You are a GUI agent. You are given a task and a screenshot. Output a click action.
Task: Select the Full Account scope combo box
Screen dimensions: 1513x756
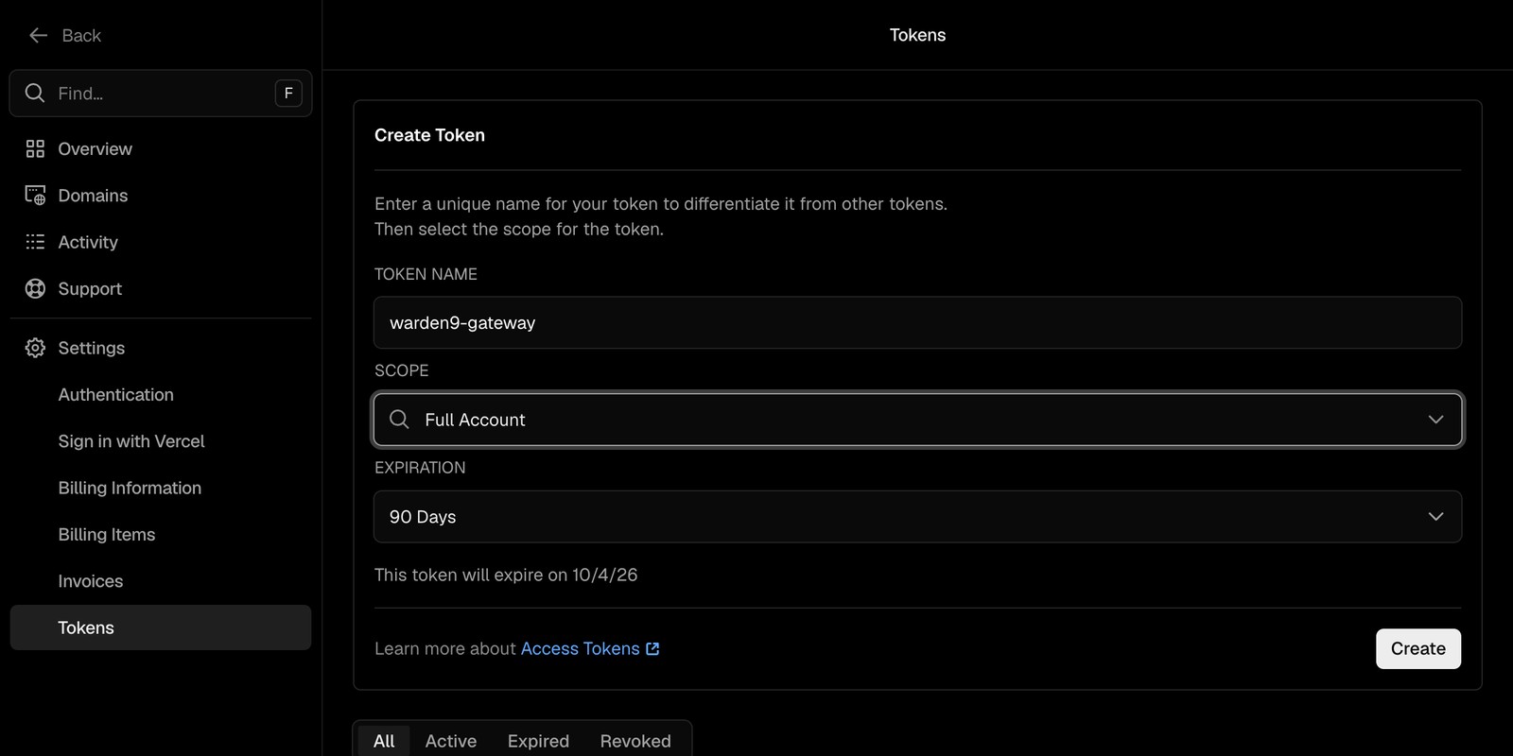917,420
